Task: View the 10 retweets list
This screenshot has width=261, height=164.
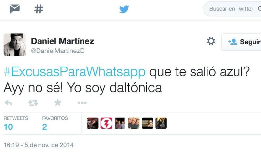Action: 16,124
